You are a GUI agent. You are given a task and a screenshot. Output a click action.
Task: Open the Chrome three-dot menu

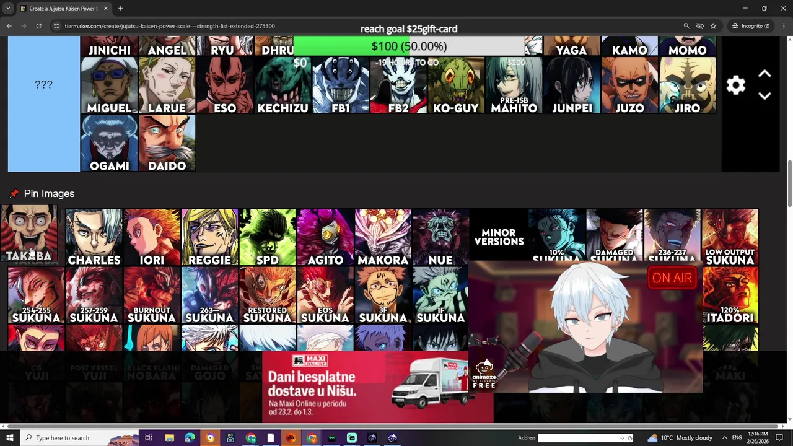click(x=784, y=26)
